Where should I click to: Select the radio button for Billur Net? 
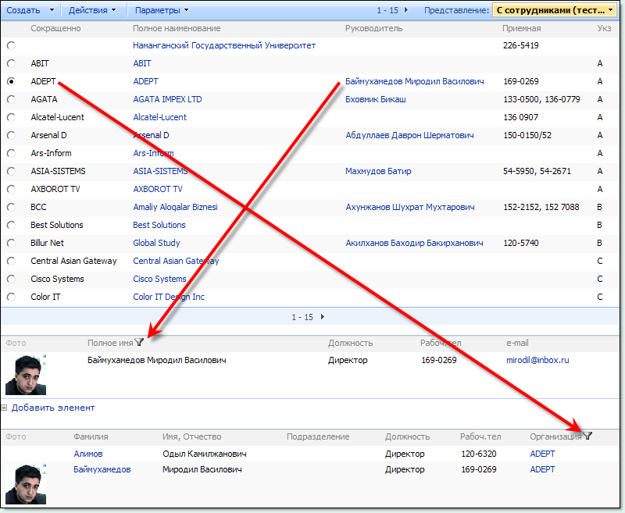11,243
